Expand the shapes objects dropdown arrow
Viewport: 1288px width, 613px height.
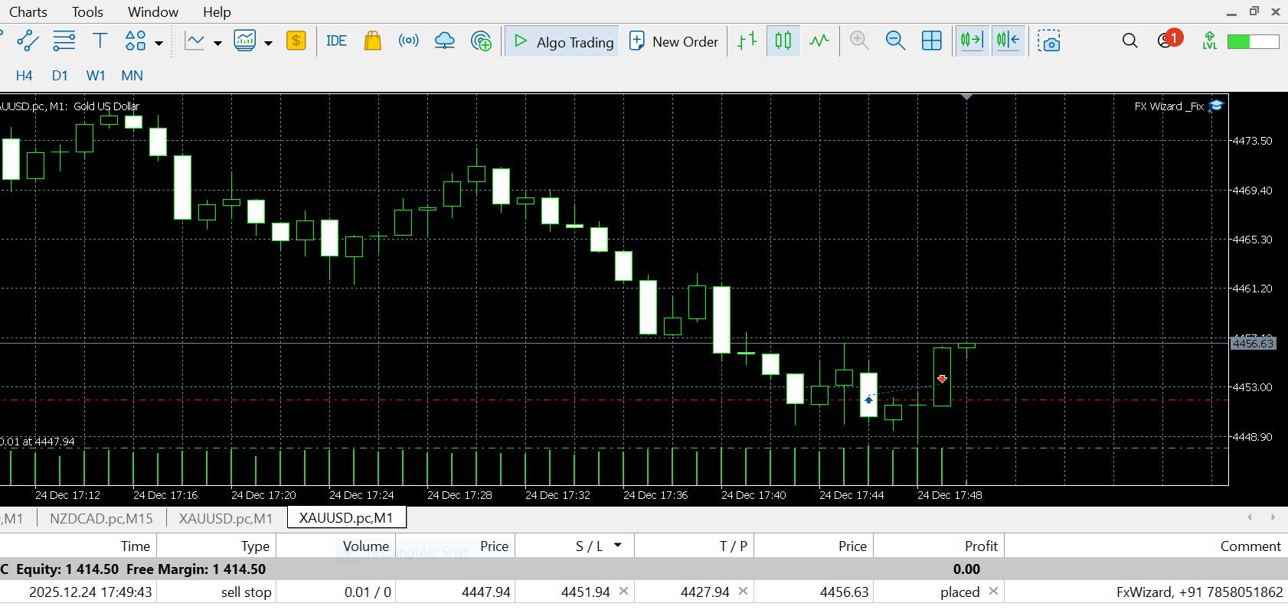click(159, 43)
